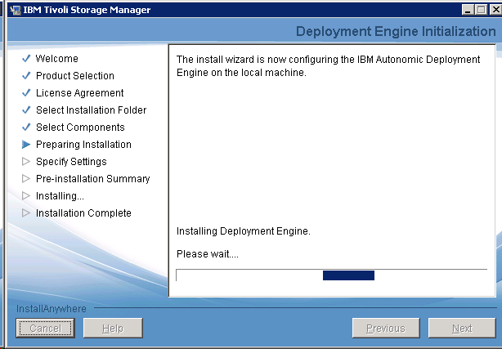Select the Pre-installation Summary step
Screen dimensions: 502x349
[x=92, y=179]
